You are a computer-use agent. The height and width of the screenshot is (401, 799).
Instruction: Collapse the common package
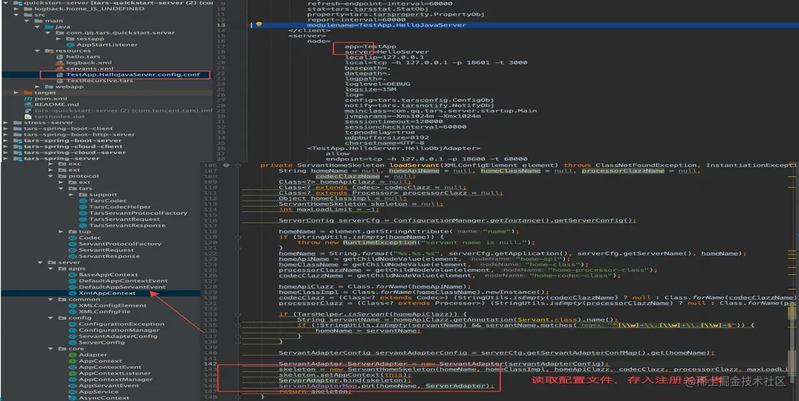coord(51,299)
